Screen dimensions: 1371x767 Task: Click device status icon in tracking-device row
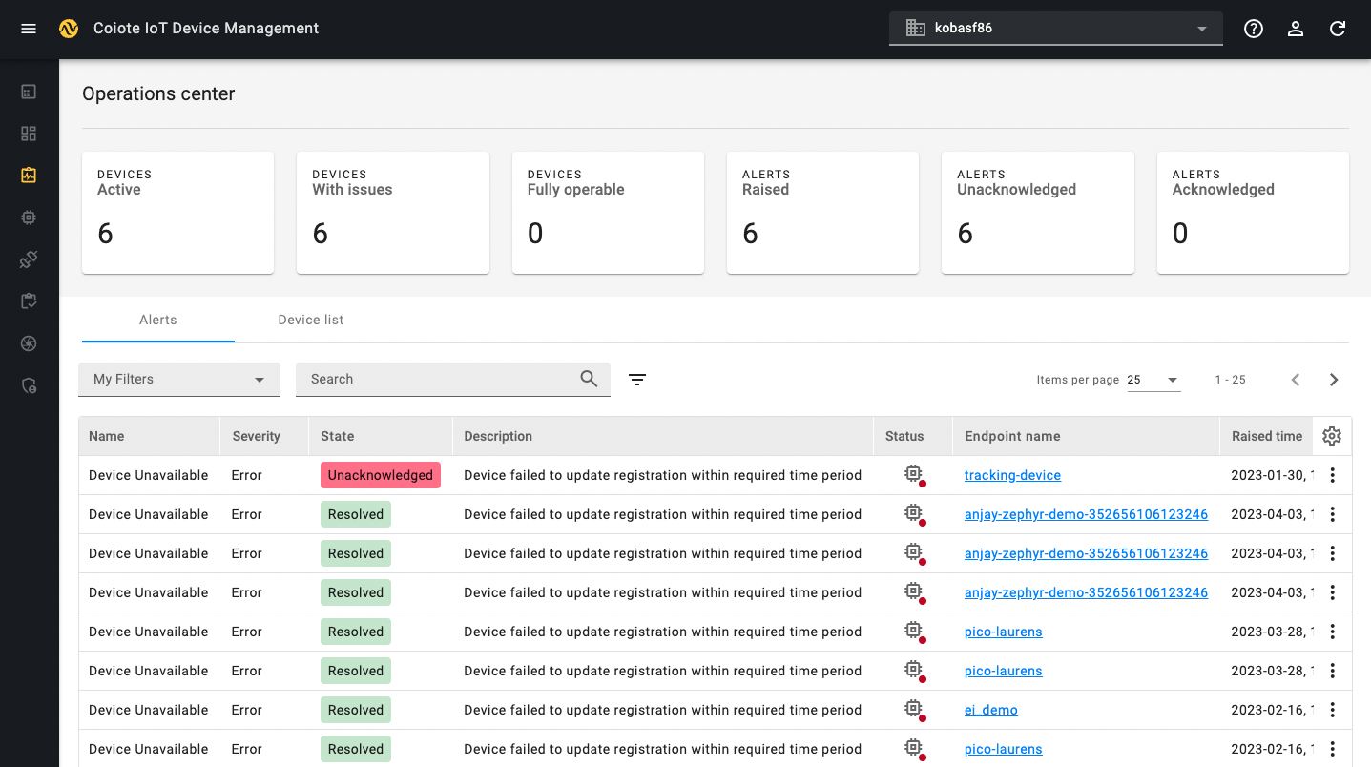pyautogui.click(x=915, y=475)
